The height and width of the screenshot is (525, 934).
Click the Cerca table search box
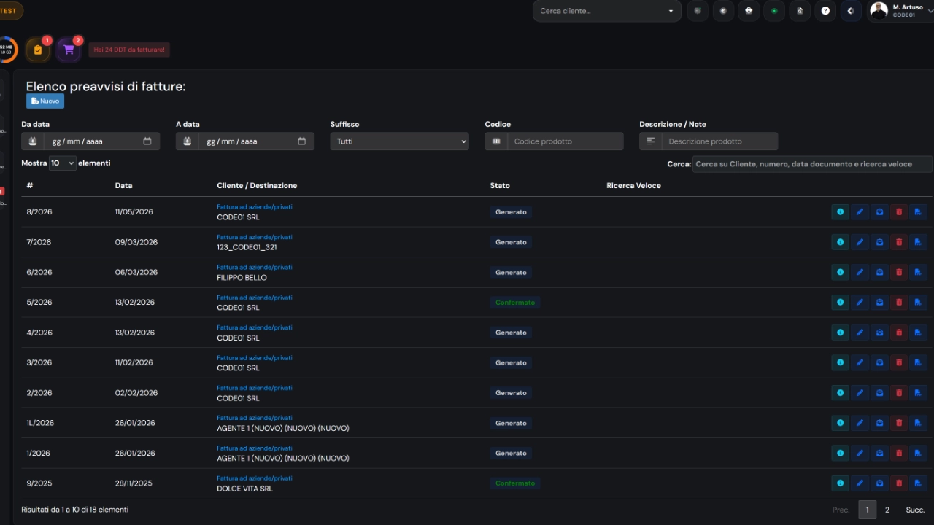pyautogui.click(x=811, y=164)
